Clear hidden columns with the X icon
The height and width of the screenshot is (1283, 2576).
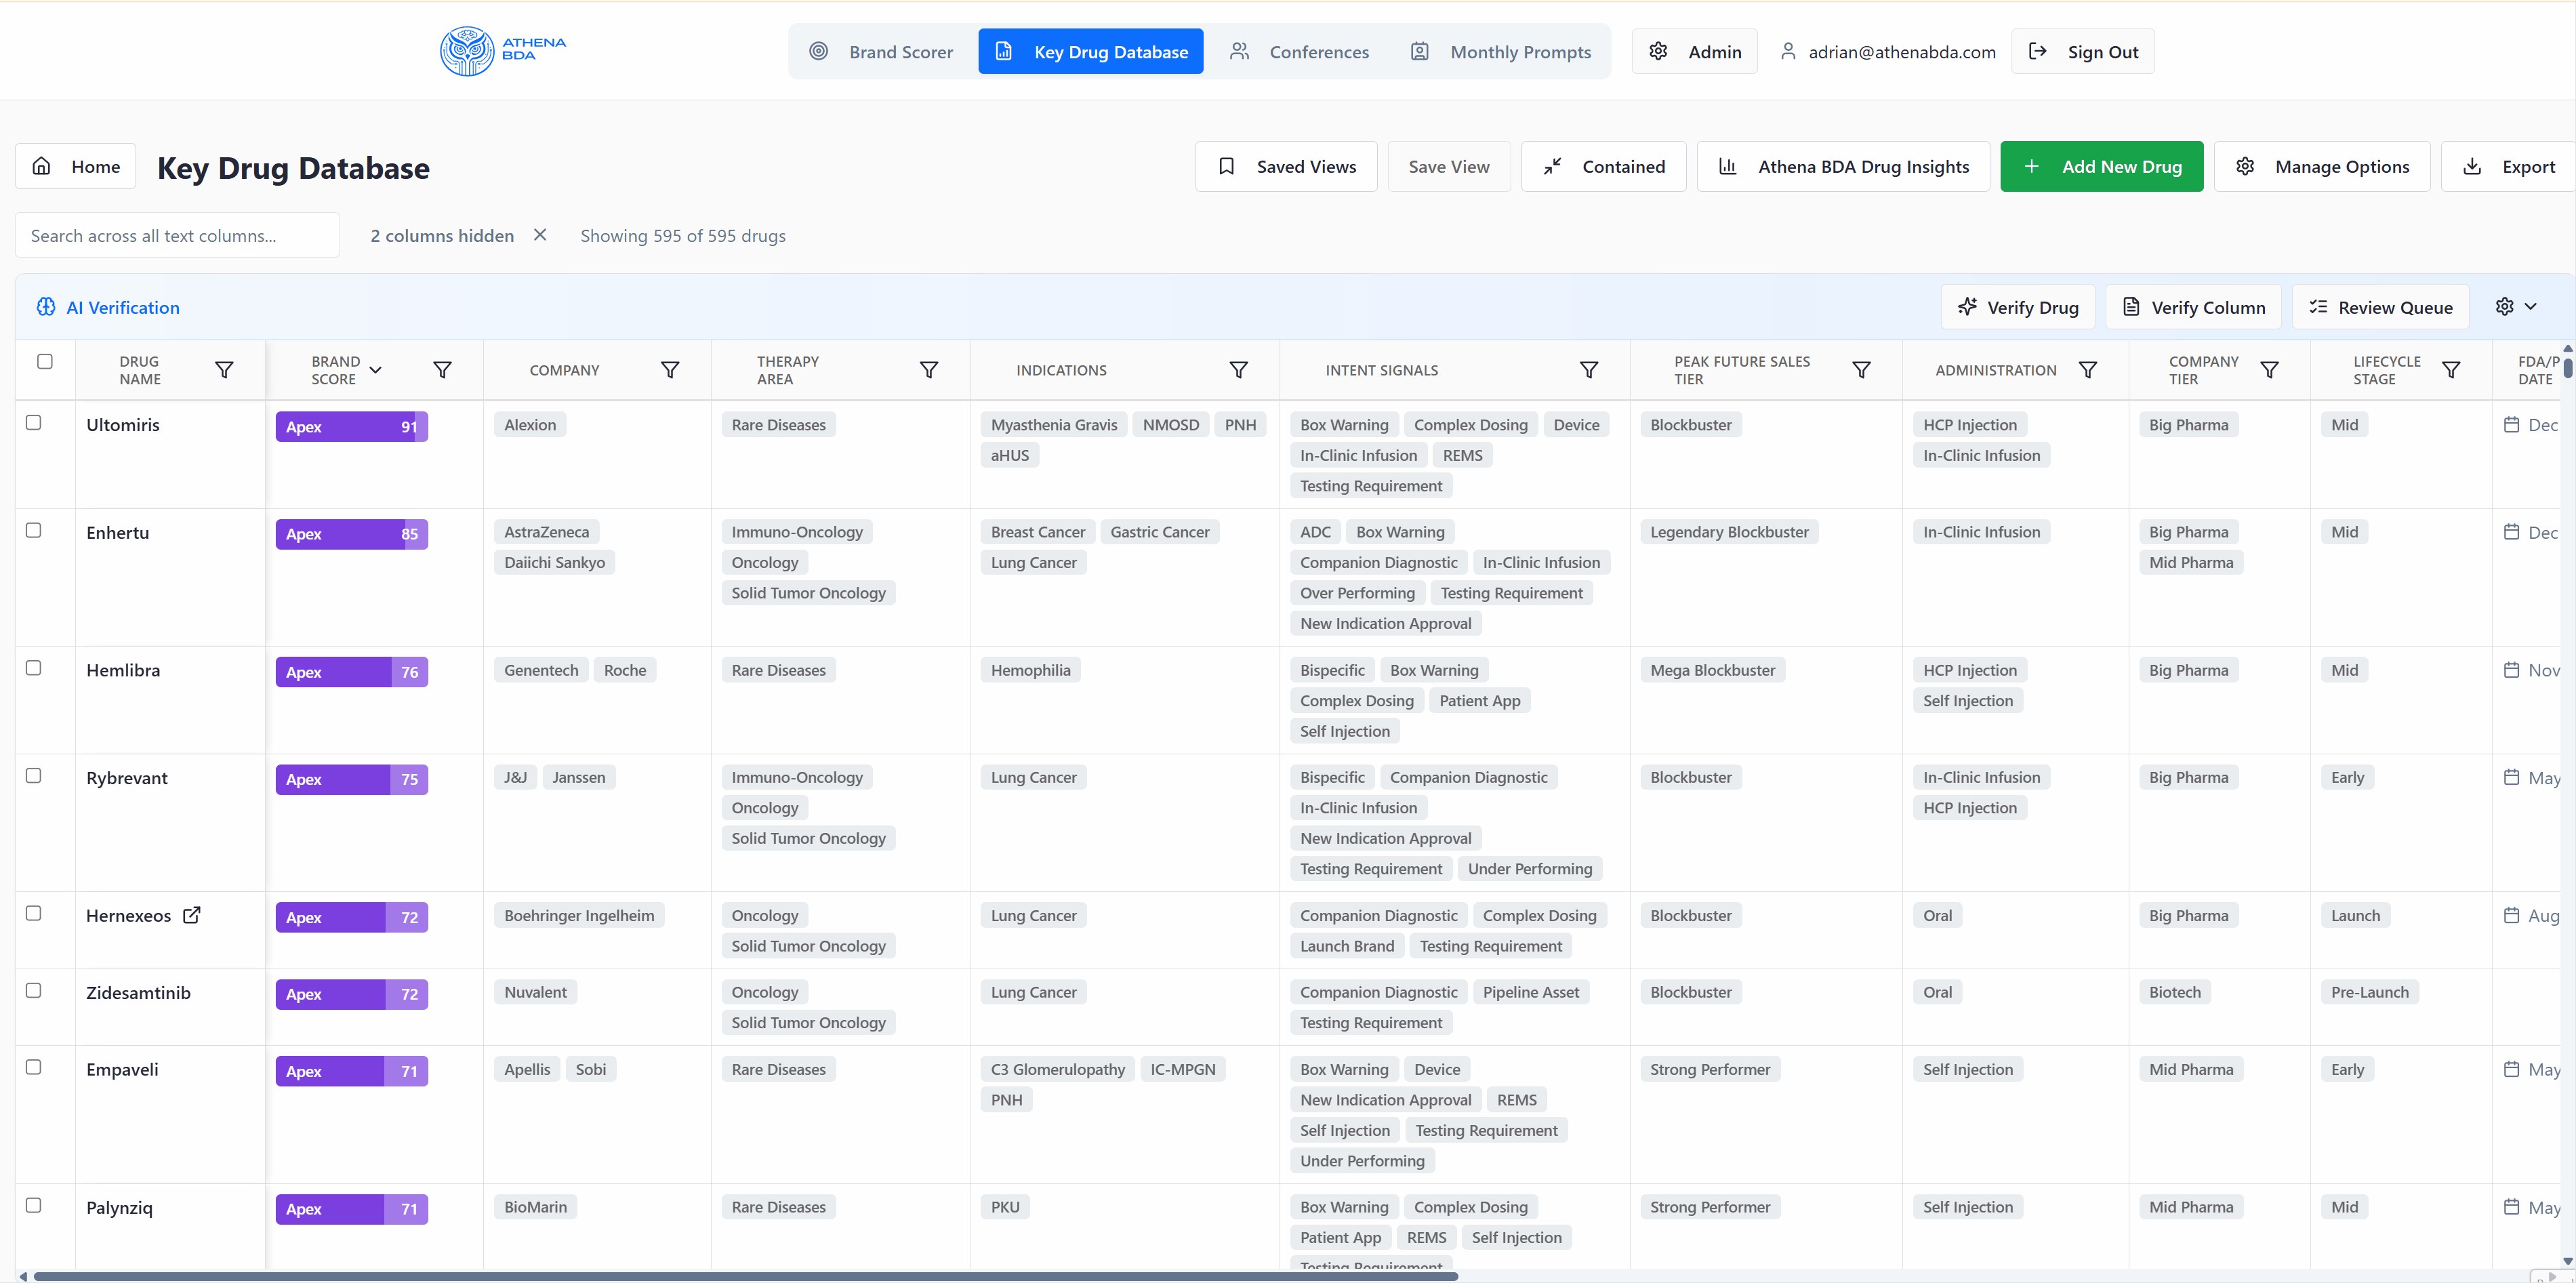pos(540,235)
